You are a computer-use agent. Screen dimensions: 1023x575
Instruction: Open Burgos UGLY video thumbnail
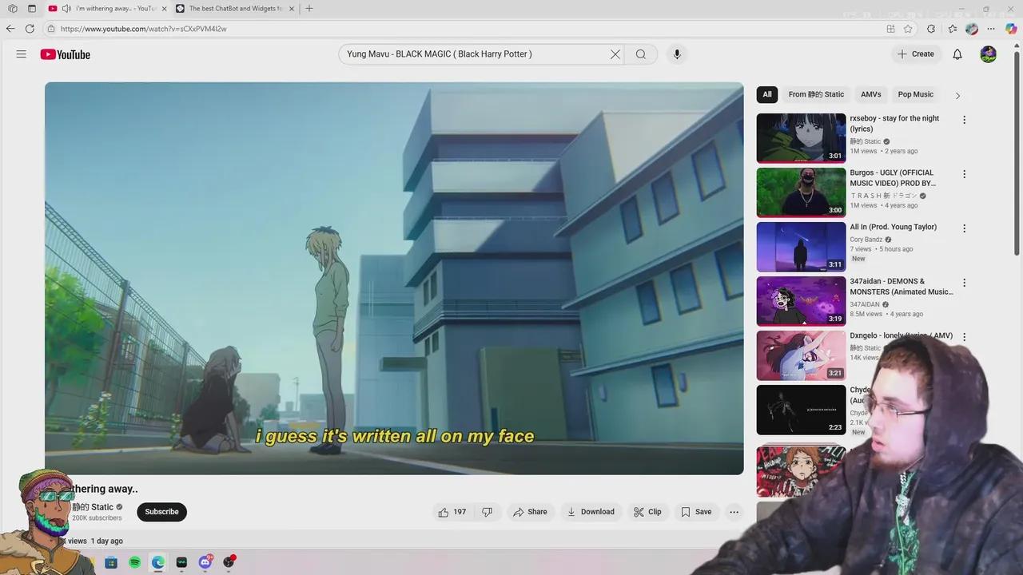coord(801,192)
